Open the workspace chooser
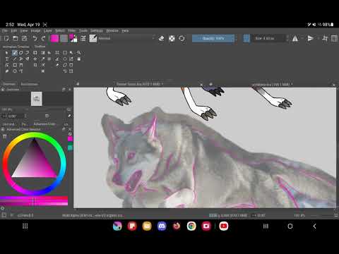 (x=334, y=38)
